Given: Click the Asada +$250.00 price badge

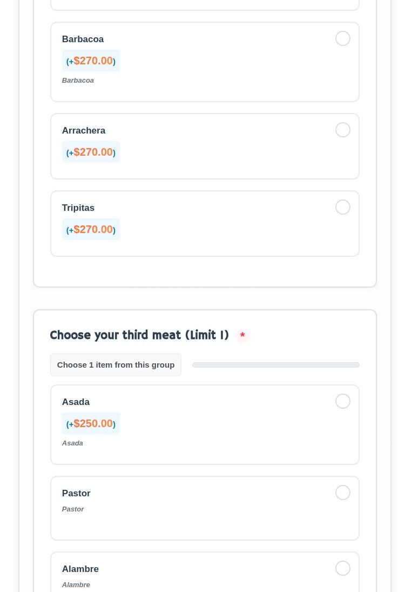Looking at the screenshot, I should 91,423.
